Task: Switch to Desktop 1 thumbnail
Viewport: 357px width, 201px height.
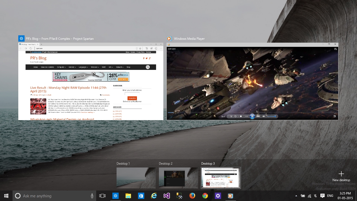Action: [x=136, y=178]
